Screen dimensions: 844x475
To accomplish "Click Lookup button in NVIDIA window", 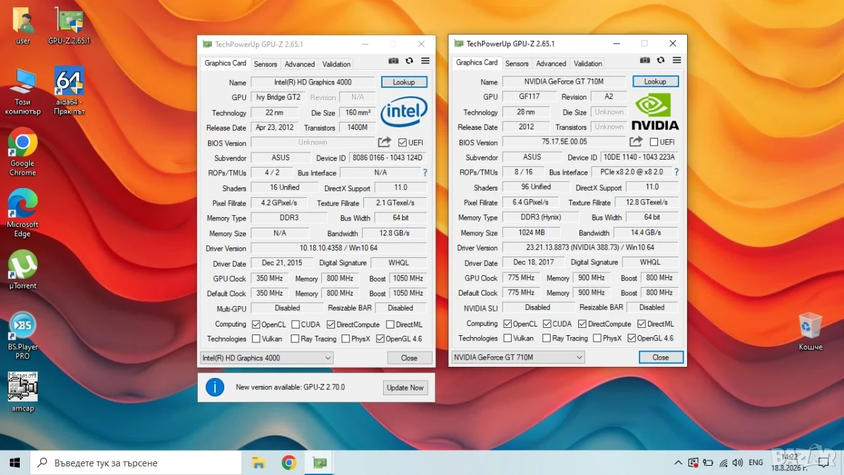I will click(655, 82).
